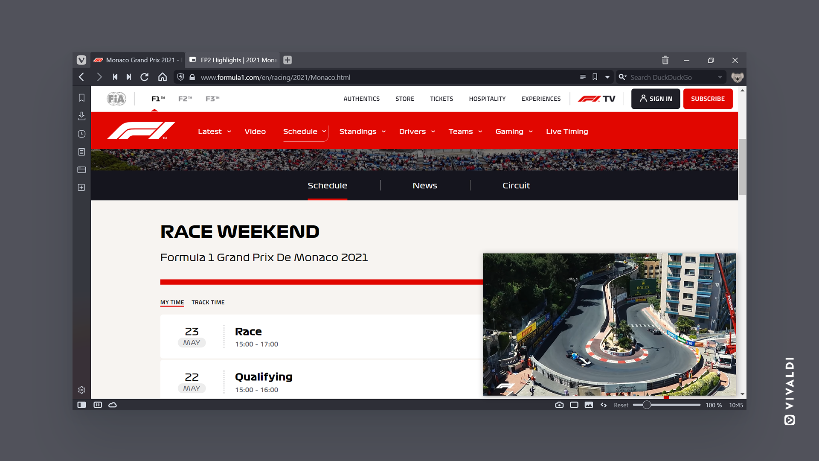The width and height of the screenshot is (819, 461).
Task: Open the Video link
Action: [x=255, y=131]
